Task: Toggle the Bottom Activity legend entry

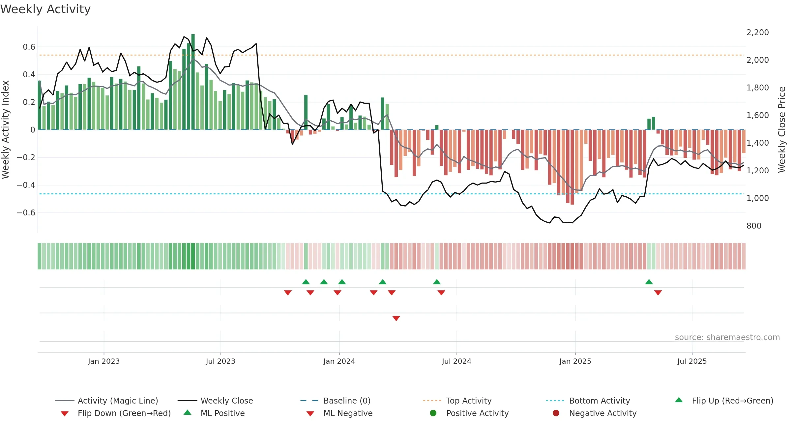Action: click(588, 401)
